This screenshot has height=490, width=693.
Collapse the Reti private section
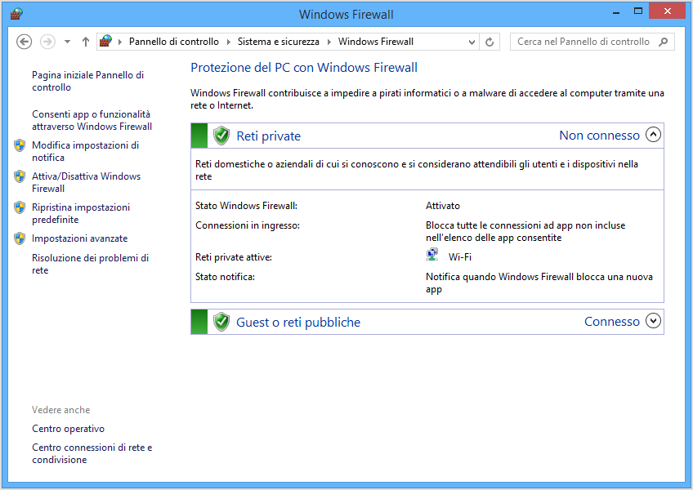(x=653, y=134)
